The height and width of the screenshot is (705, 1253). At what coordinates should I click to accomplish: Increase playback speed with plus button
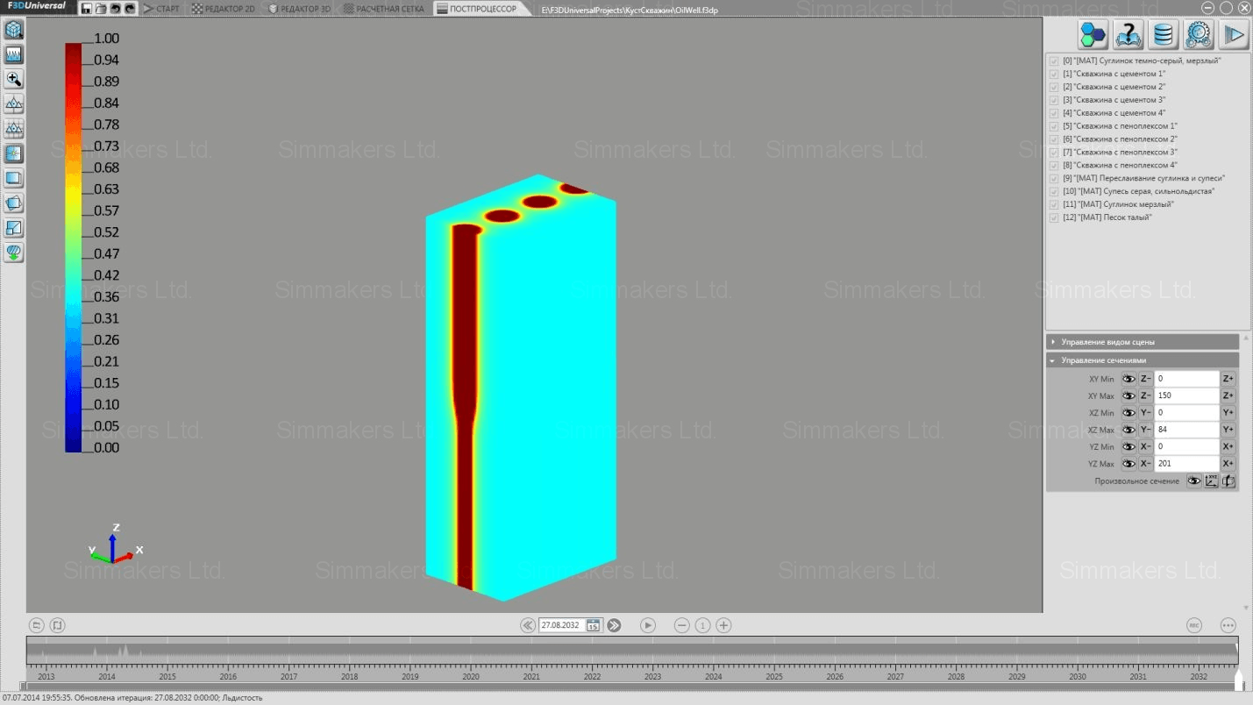(x=723, y=625)
